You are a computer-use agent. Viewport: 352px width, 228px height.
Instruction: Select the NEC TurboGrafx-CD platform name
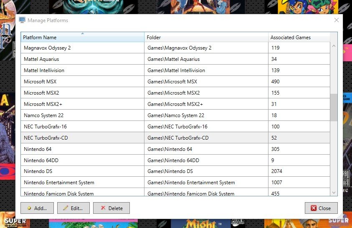click(x=46, y=138)
